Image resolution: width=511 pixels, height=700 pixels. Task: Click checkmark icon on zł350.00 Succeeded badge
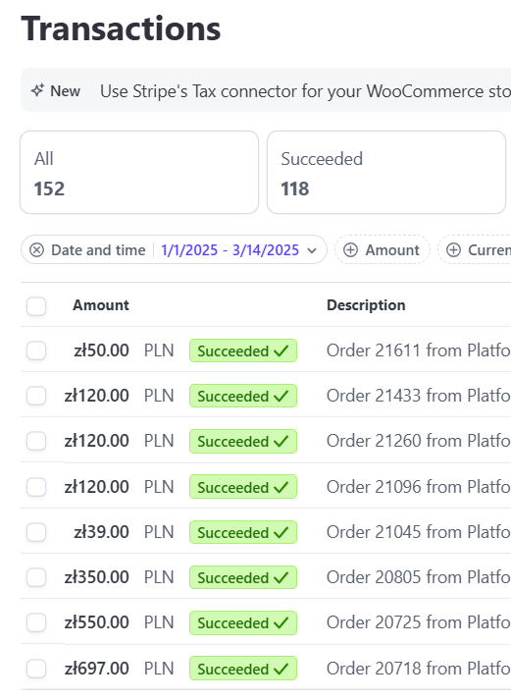coord(281,577)
